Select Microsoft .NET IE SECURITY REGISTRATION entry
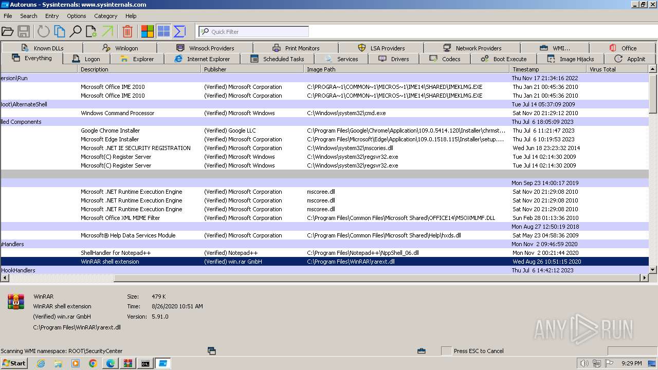Screen dimensions: 658x370 [324, 148]
